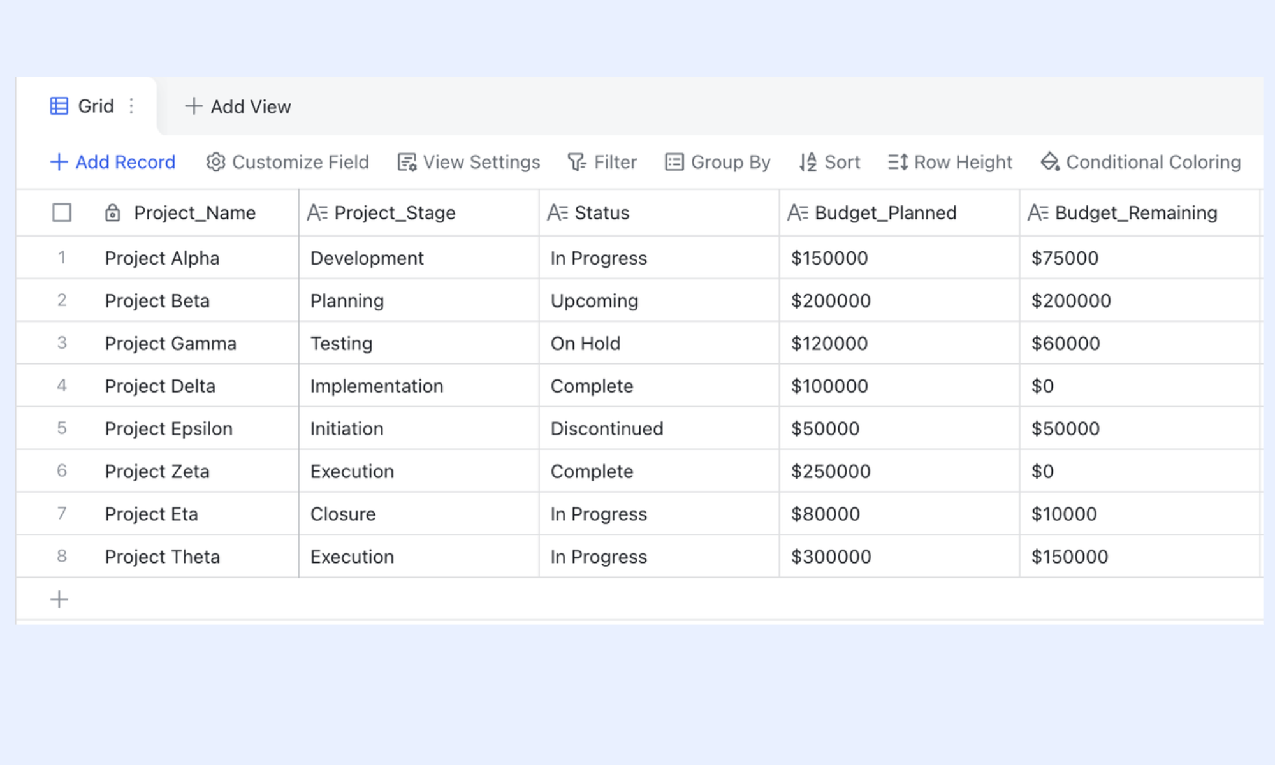
Task: Click the $10000 remaining budget cell
Action: 1140,514
